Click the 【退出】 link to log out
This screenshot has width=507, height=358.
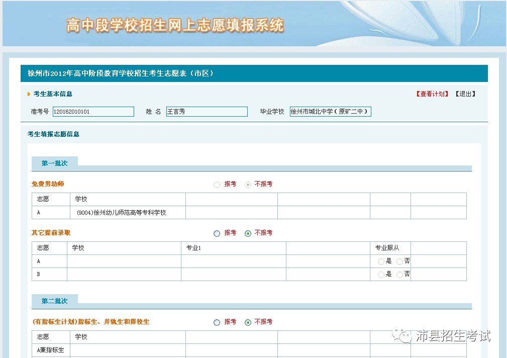tap(465, 94)
